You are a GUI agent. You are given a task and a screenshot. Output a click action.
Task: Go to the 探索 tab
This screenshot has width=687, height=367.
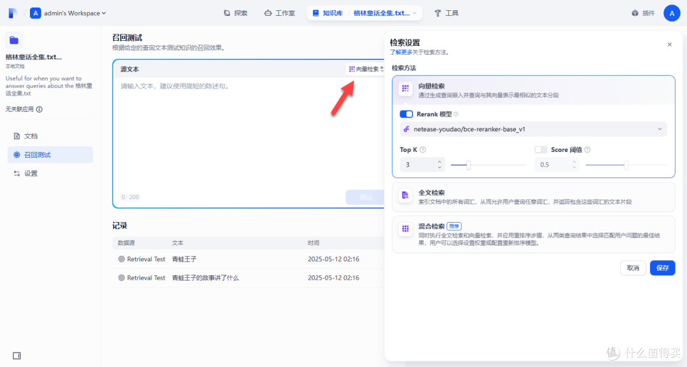tap(236, 13)
